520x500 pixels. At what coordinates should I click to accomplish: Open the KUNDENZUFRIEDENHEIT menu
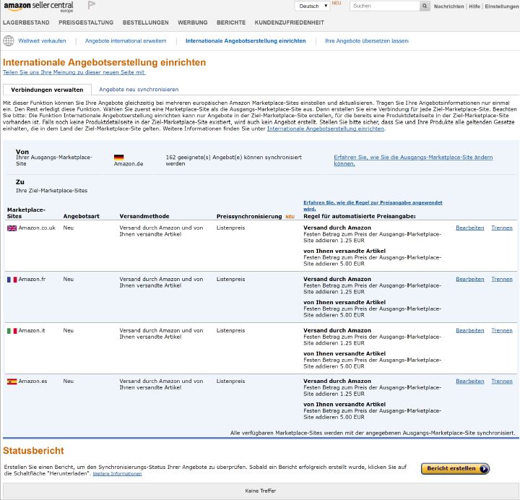(x=289, y=22)
